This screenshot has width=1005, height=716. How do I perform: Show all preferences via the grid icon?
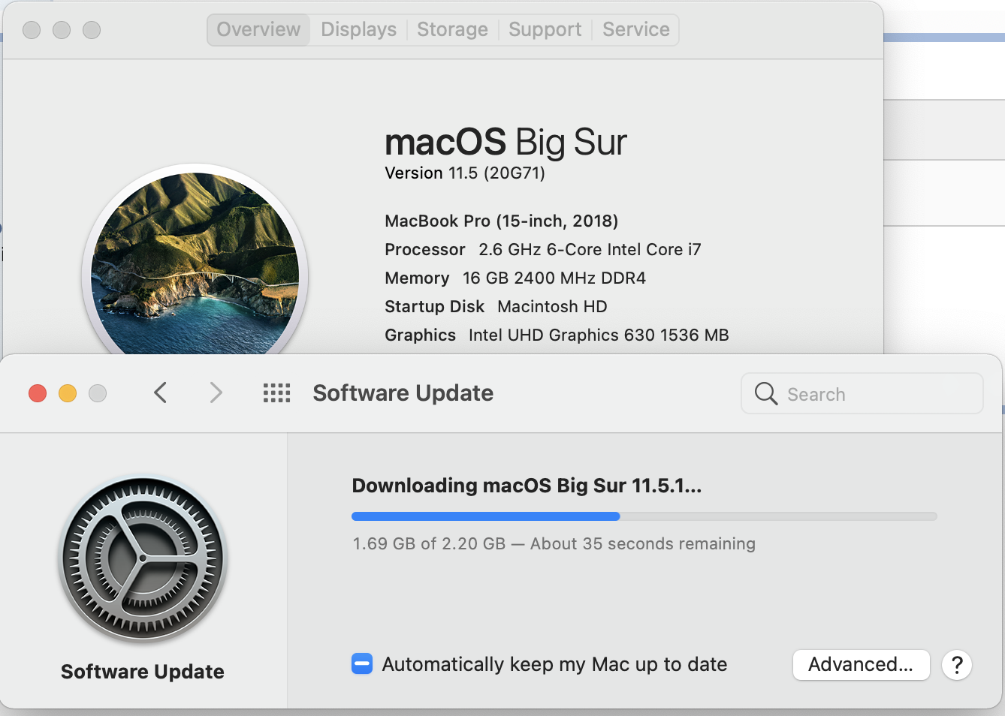(276, 393)
